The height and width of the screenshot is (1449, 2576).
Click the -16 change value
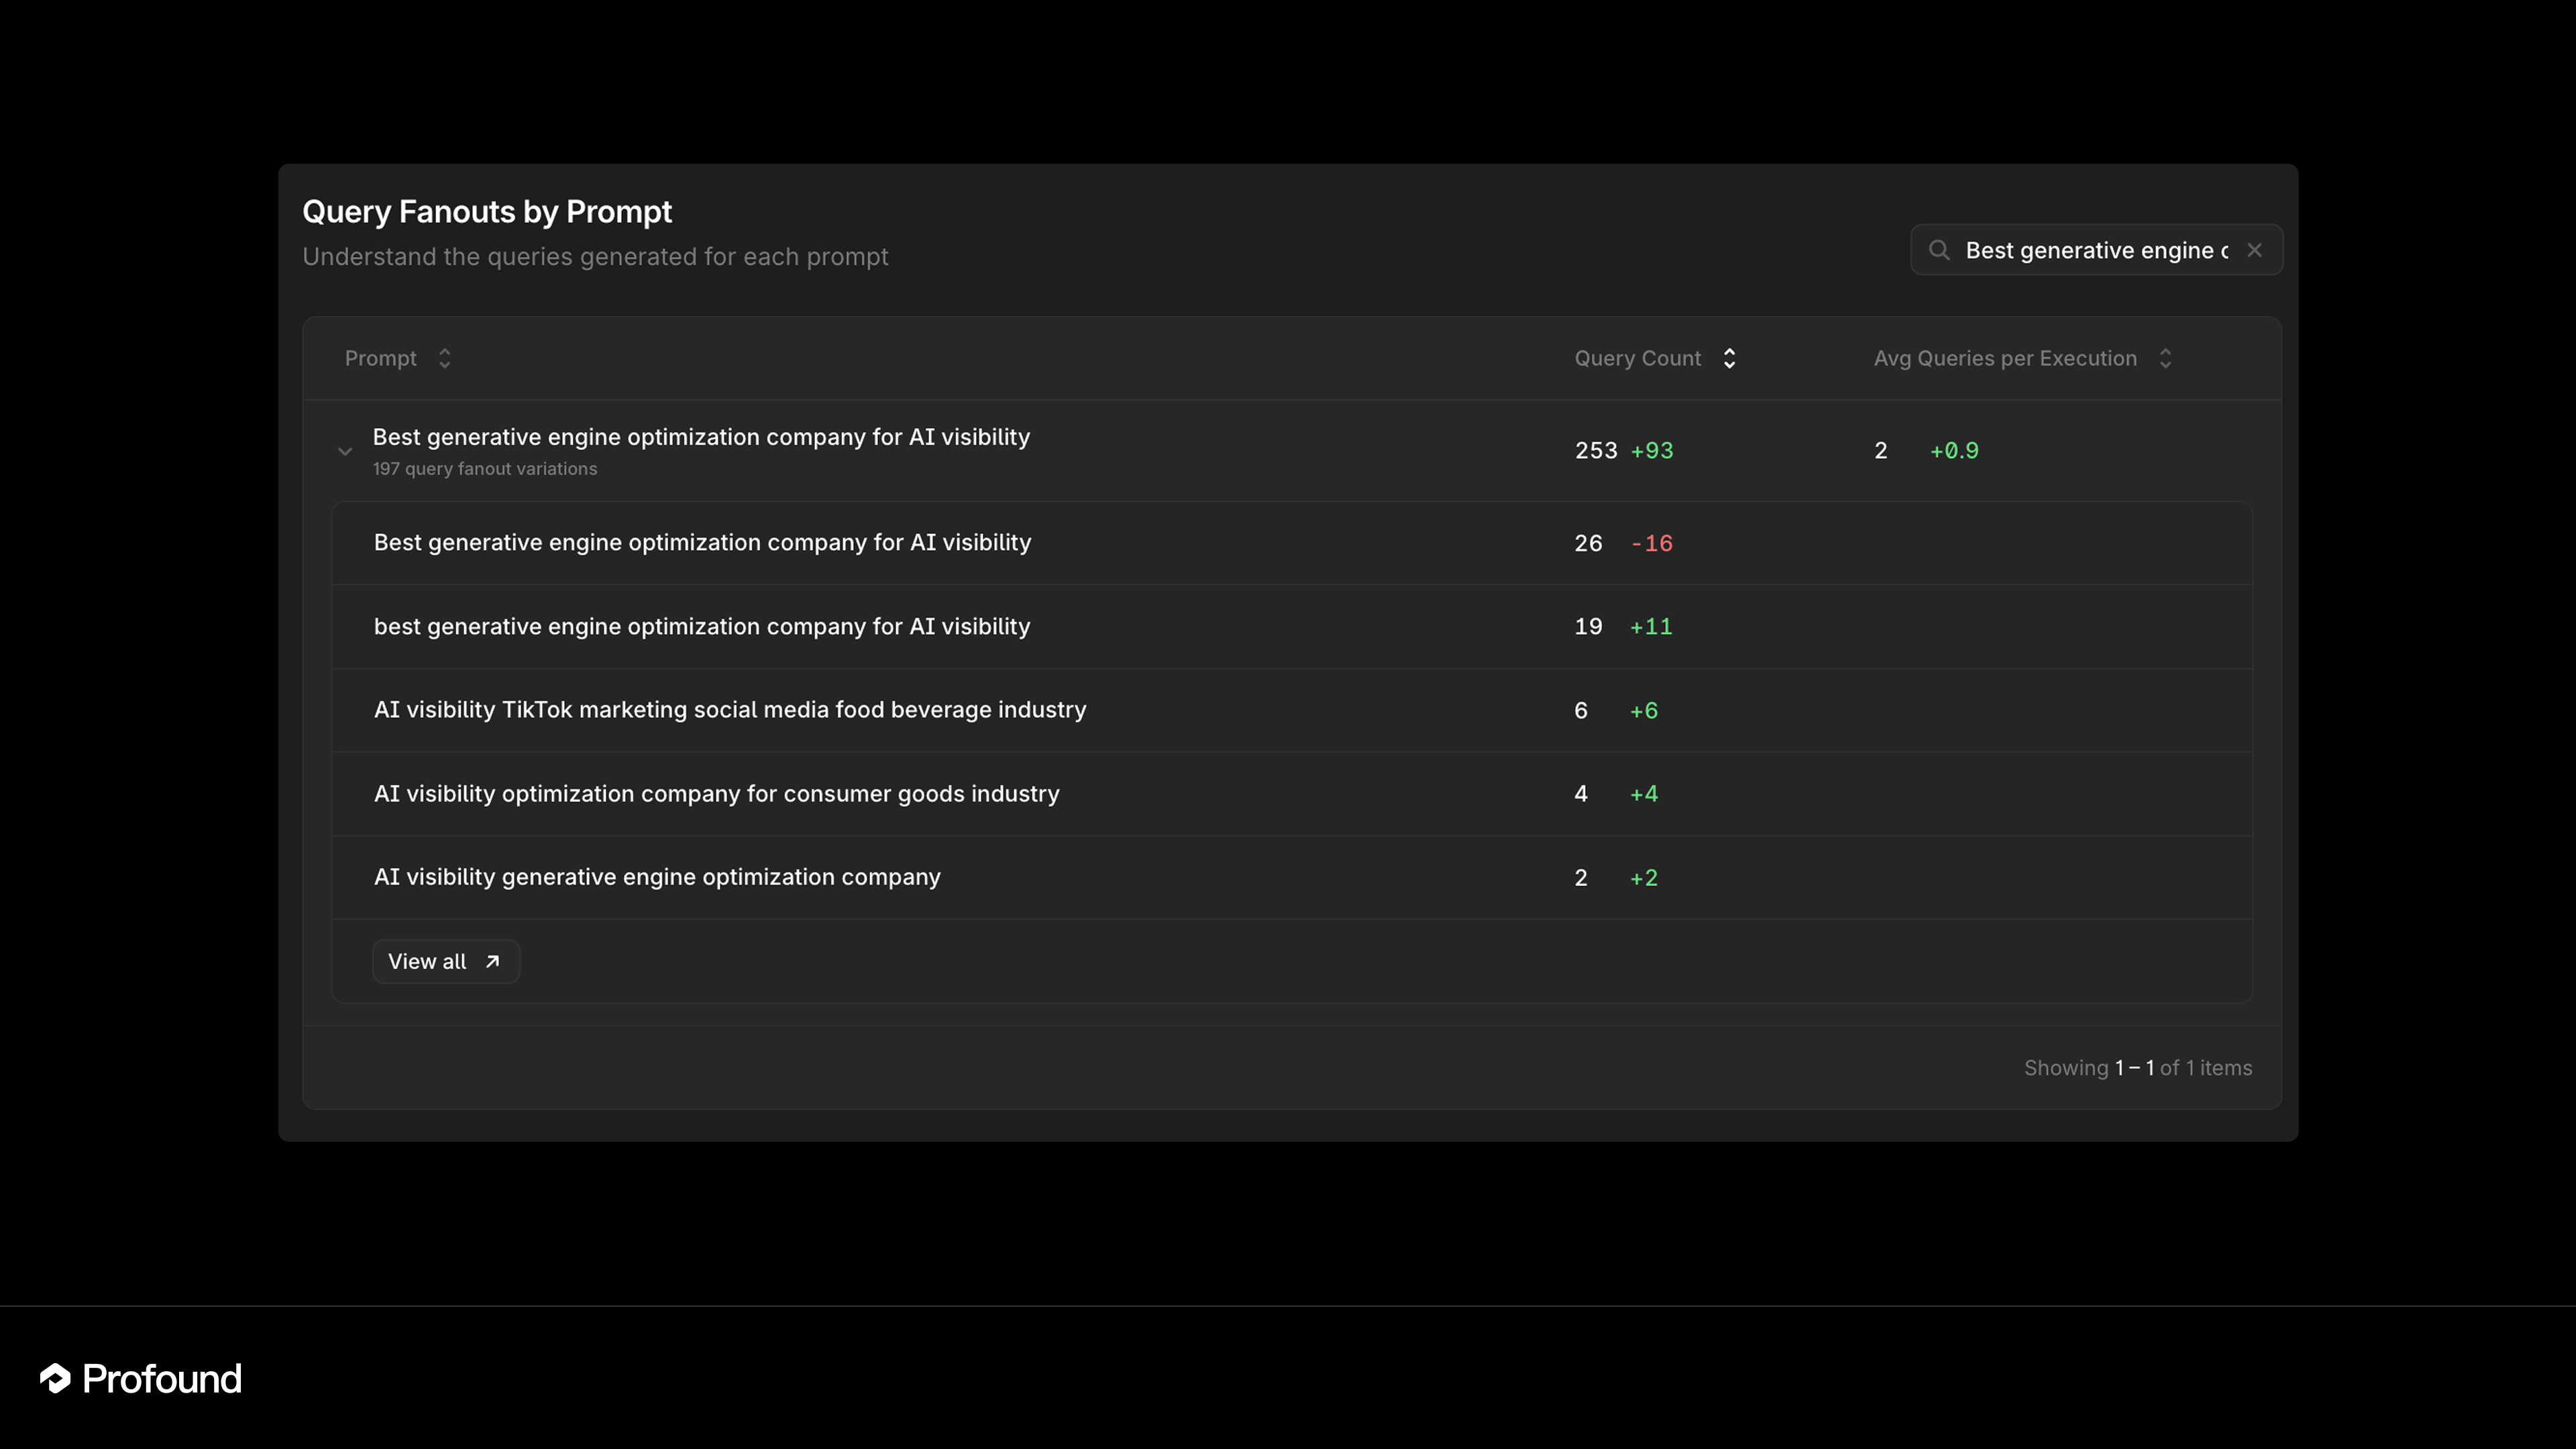pyautogui.click(x=1652, y=543)
